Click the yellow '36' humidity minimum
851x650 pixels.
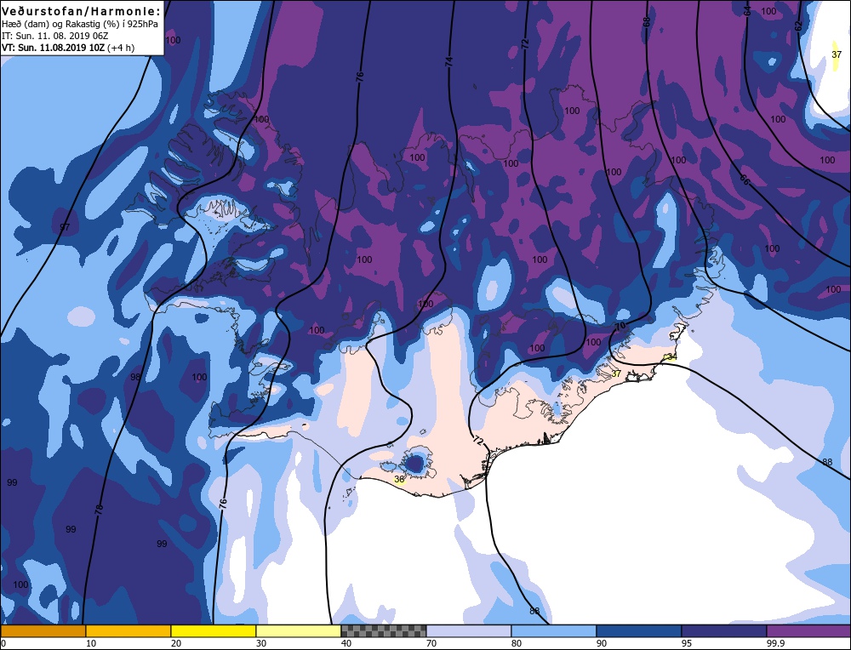click(x=399, y=479)
